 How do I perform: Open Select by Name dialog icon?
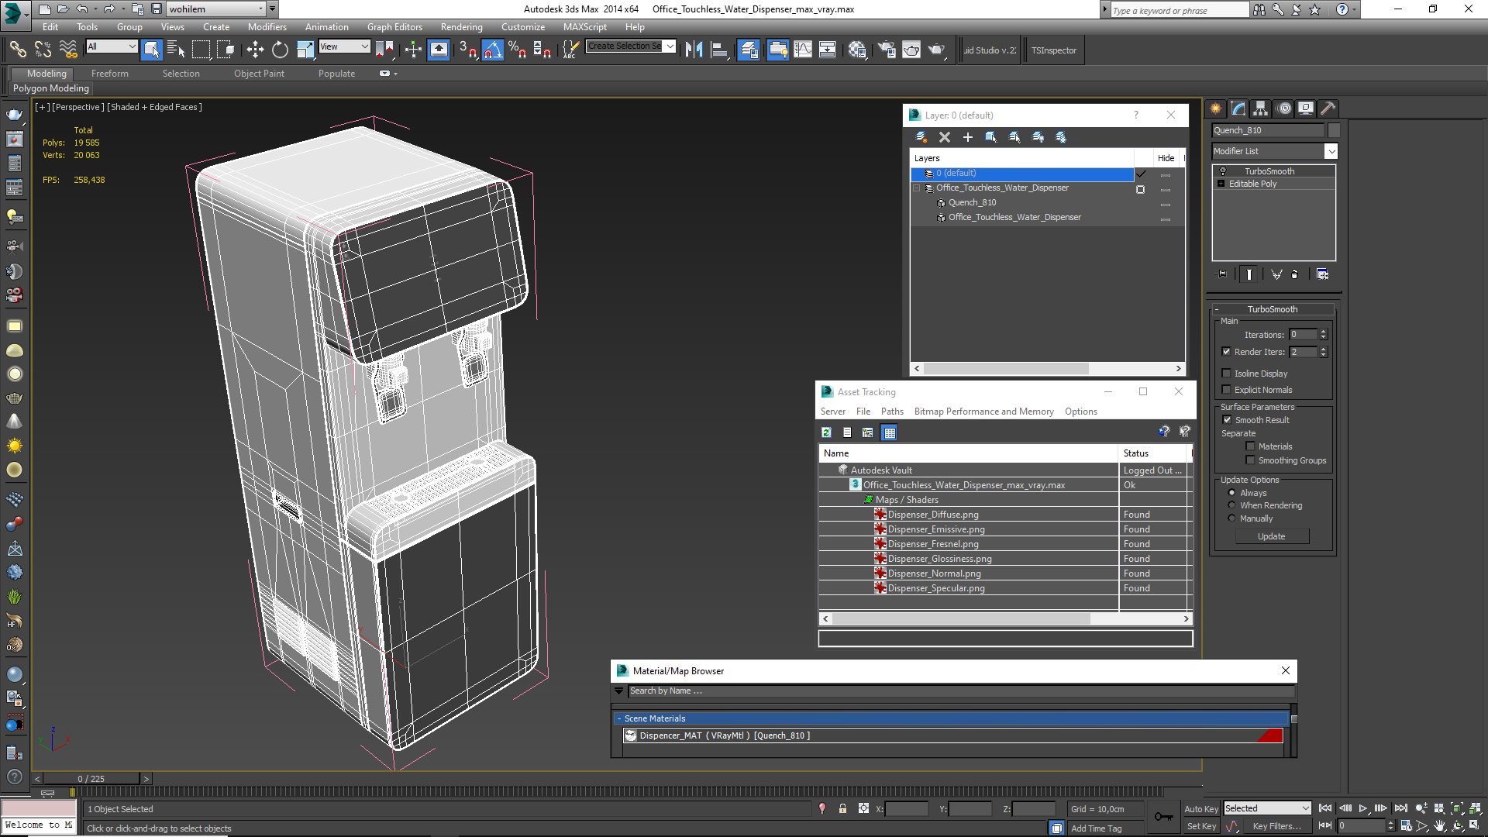click(176, 50)
